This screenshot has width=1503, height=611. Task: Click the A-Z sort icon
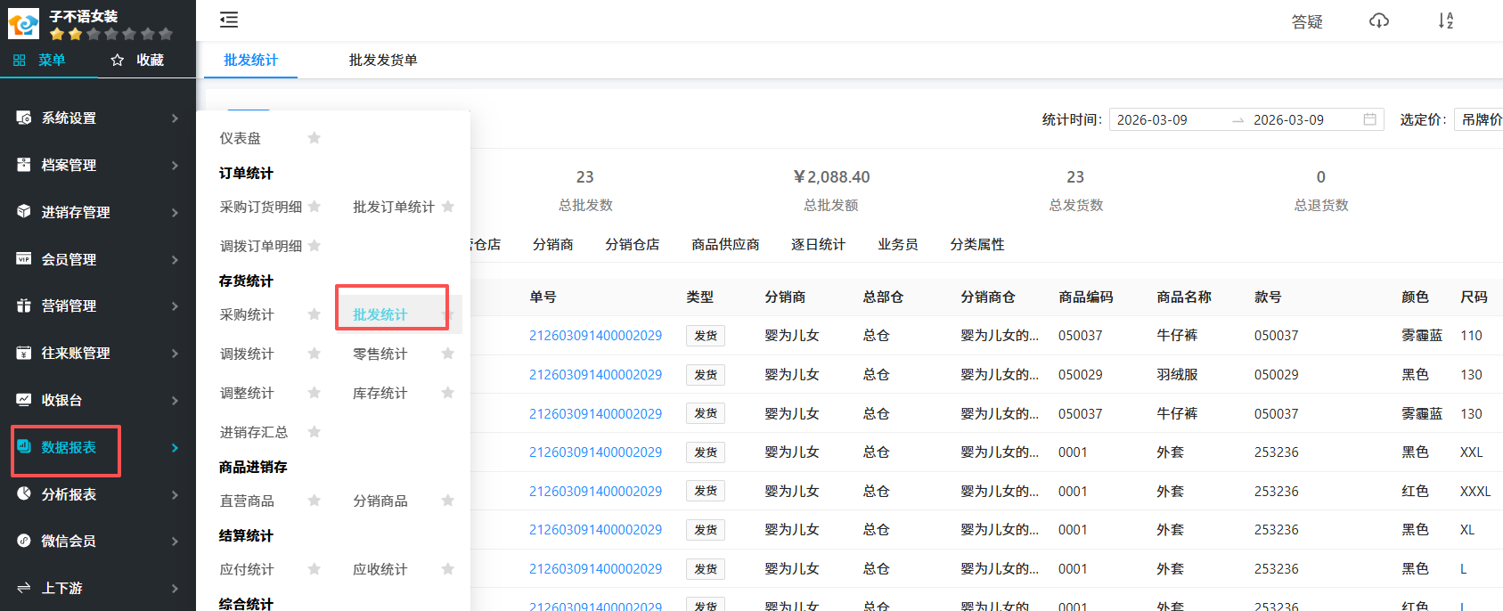click(1445, 20)
